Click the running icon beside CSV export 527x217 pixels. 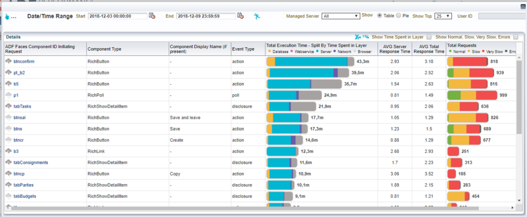(358, 37)
